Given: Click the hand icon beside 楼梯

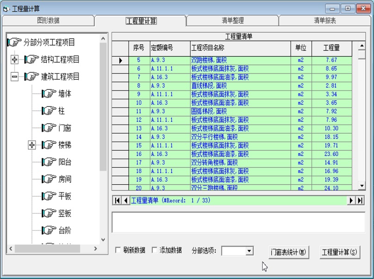Looking at the screenshot, I should (49, 145).
